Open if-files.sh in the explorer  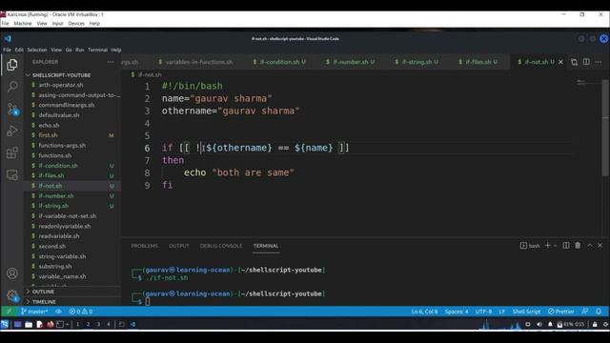point(51,175)
